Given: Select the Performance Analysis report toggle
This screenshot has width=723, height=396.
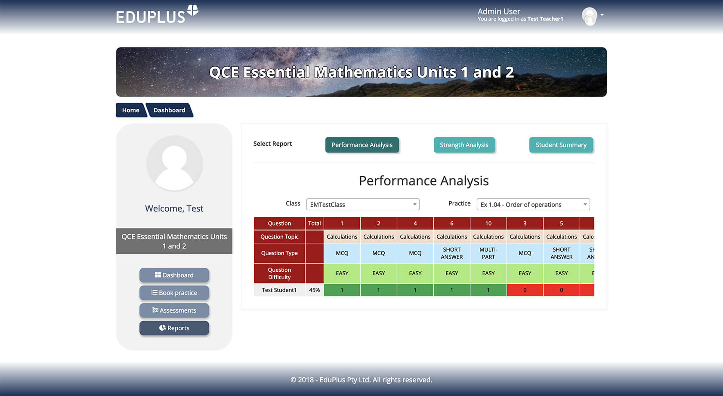Looking at the screenshot, I should coord(362,145).
